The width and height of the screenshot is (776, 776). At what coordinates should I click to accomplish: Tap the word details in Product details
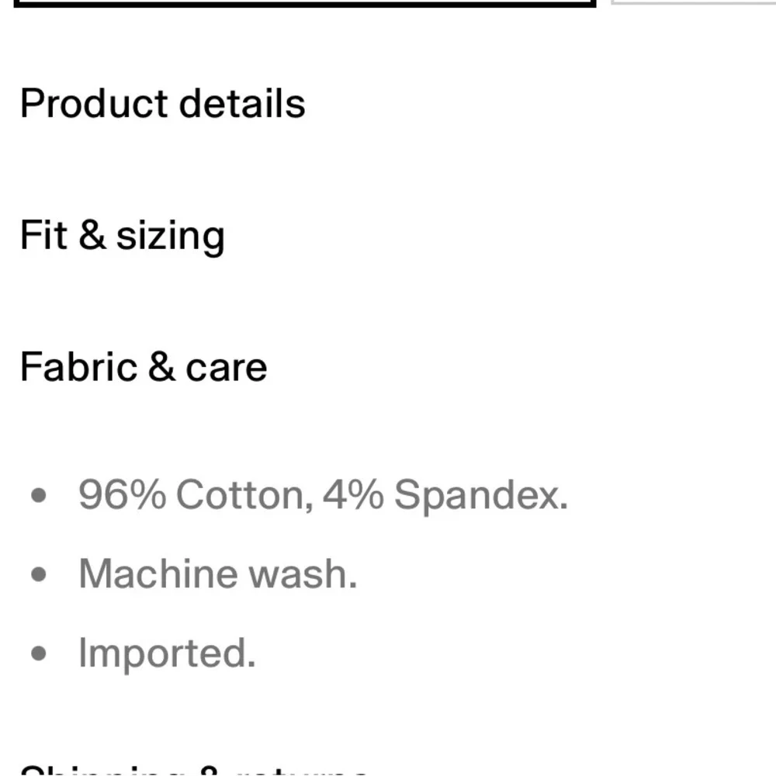242,103
